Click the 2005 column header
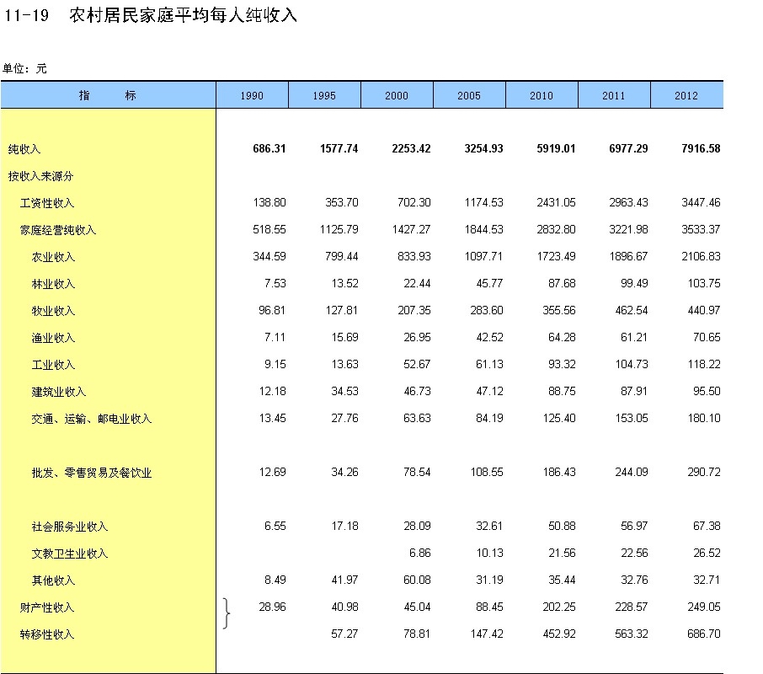 [469, 95]
